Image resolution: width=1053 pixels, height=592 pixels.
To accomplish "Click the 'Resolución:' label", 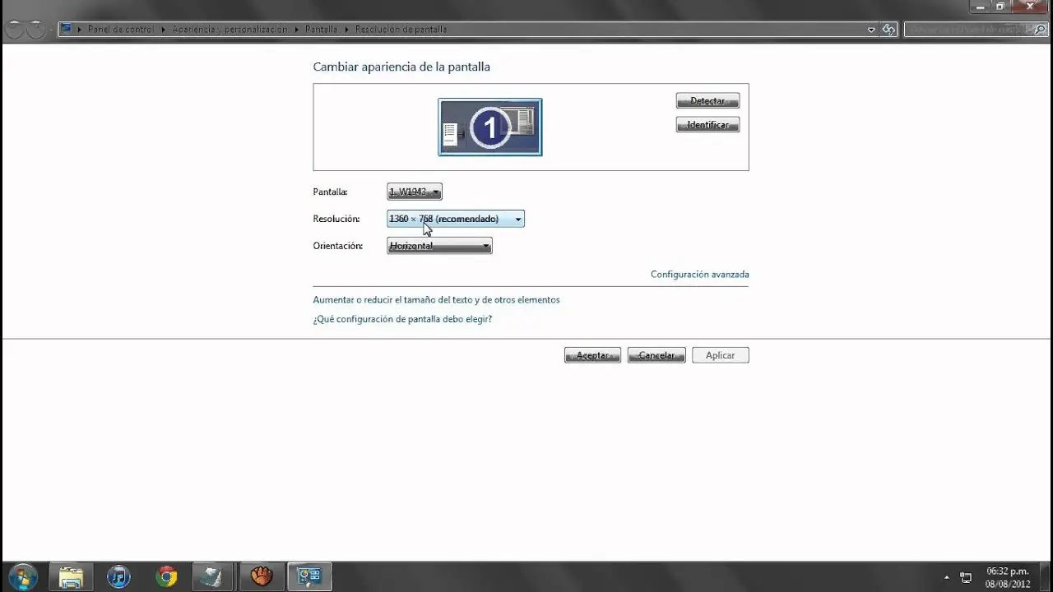I will [336, 219].
